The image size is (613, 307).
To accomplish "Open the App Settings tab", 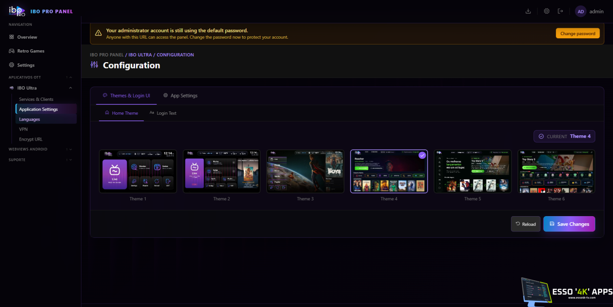I will 180,96.
